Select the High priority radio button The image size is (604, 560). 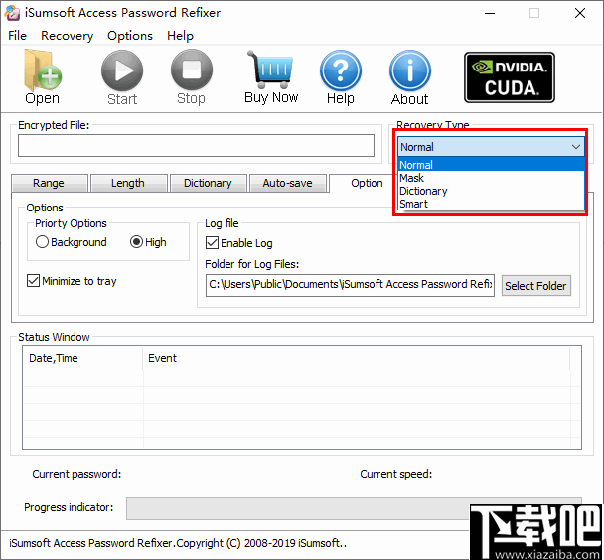pos(136,242)
